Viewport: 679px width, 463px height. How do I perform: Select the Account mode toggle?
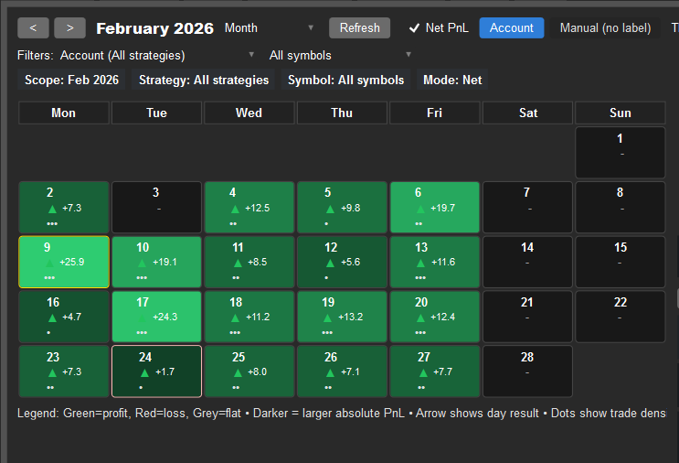tap(511, 27)
